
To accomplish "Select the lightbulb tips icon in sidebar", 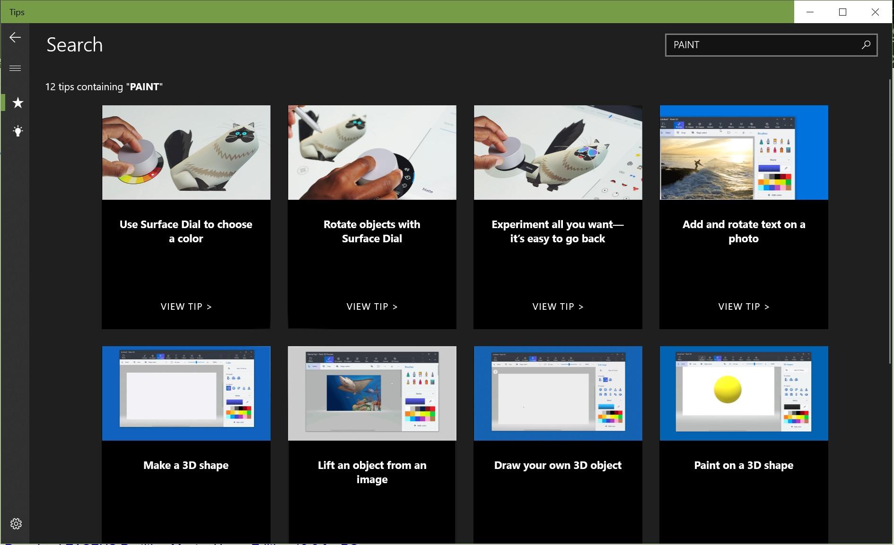I will click(x=18, y=131).
